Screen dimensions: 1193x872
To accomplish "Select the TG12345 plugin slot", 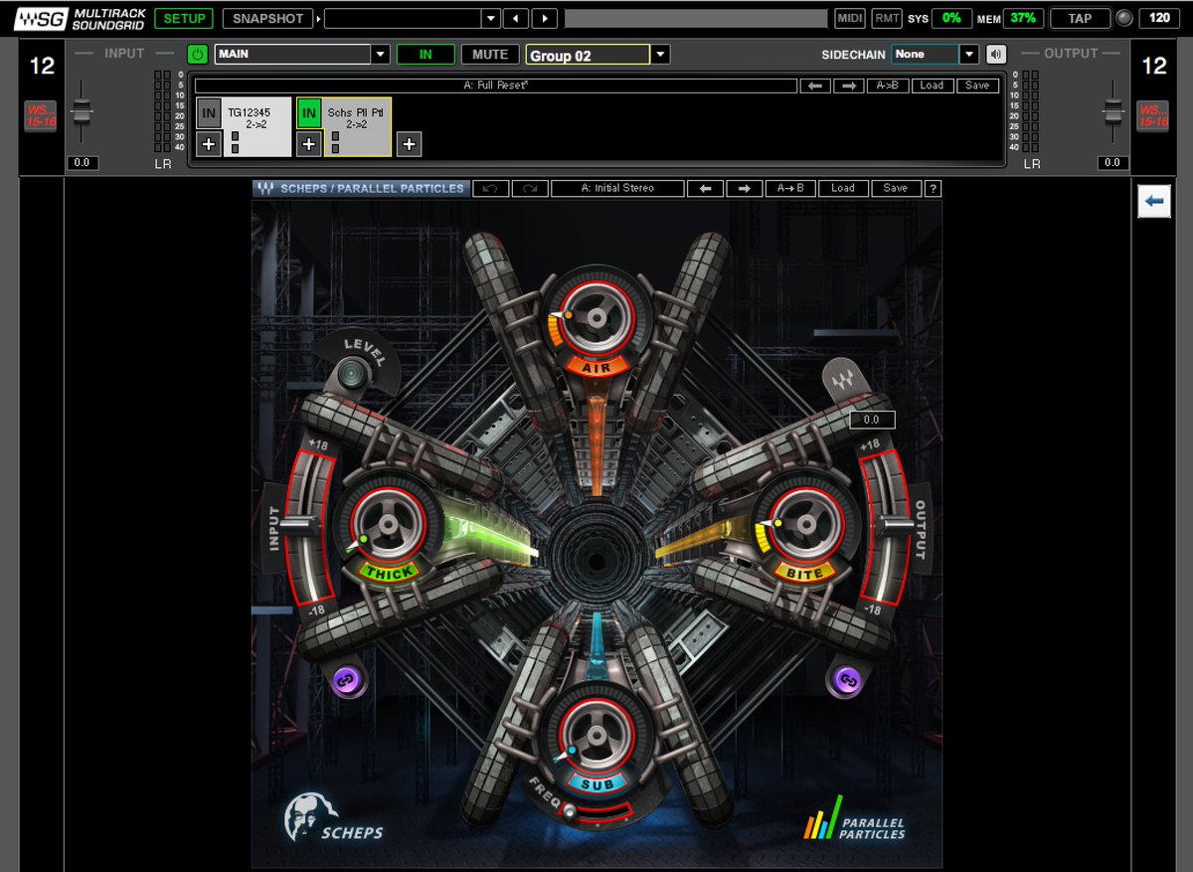I will (x=256, y=126).
